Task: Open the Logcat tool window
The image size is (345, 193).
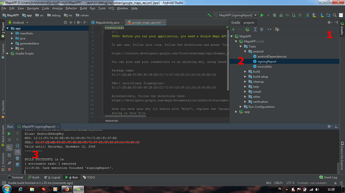Action: [x=52, y=178]
